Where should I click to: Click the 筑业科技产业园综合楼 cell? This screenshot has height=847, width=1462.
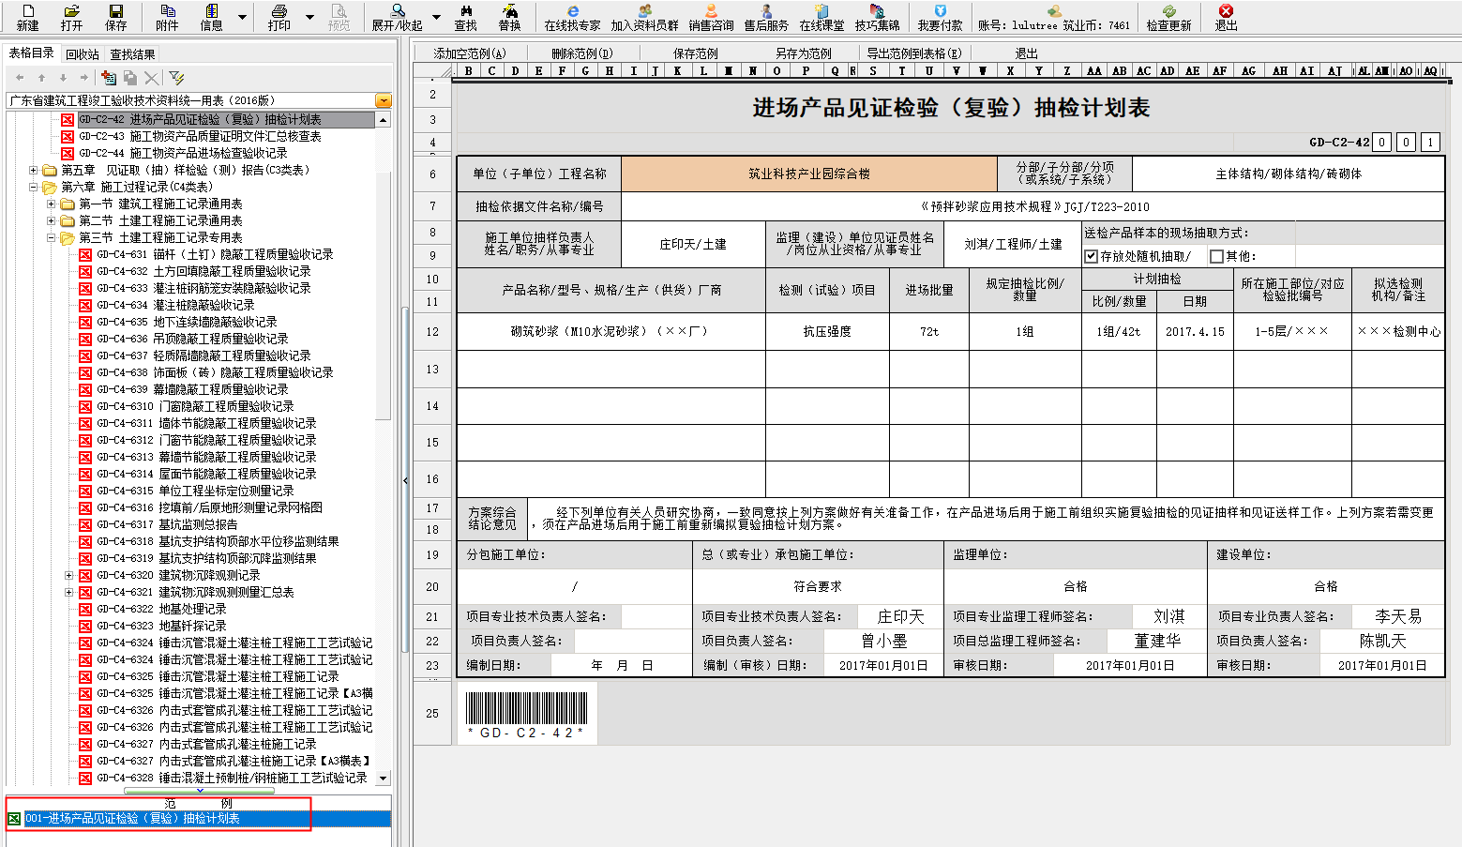coord(808,174)
